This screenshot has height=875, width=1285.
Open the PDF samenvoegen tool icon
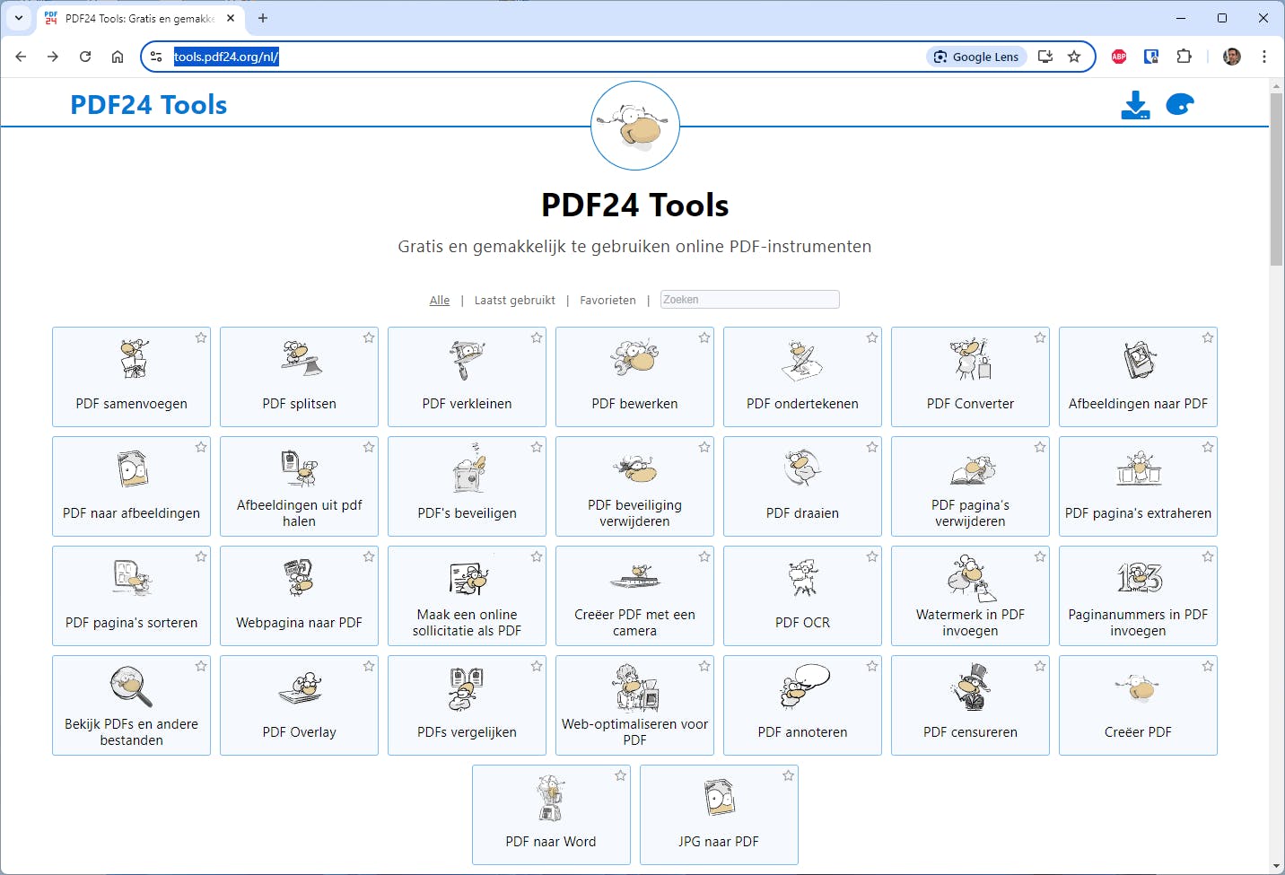(x=133, y=360)
